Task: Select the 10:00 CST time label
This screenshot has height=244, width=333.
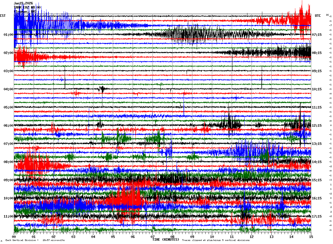Action: click(x=9, y=198)
